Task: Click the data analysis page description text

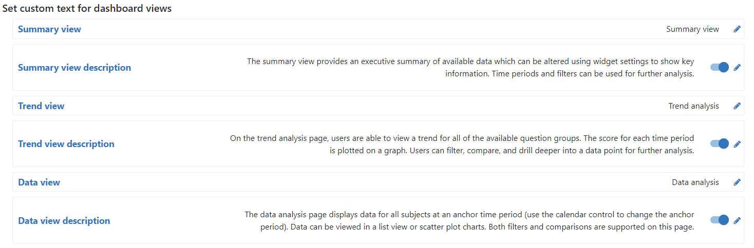Action: click(469, 221)
